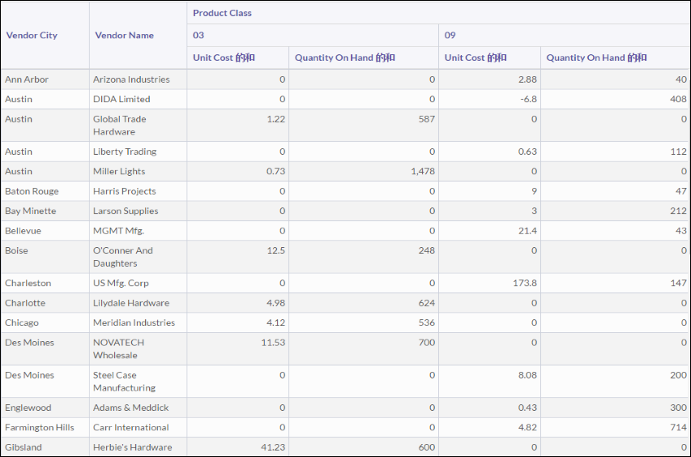Select the Farmington Hills city cell
691x457 pixels.
(x=40, y=427)
